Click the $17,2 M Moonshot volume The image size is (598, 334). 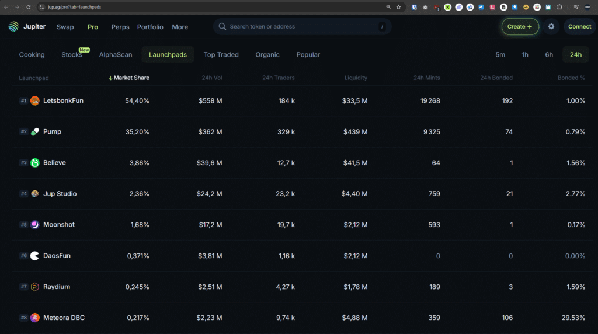pos(210,225)
